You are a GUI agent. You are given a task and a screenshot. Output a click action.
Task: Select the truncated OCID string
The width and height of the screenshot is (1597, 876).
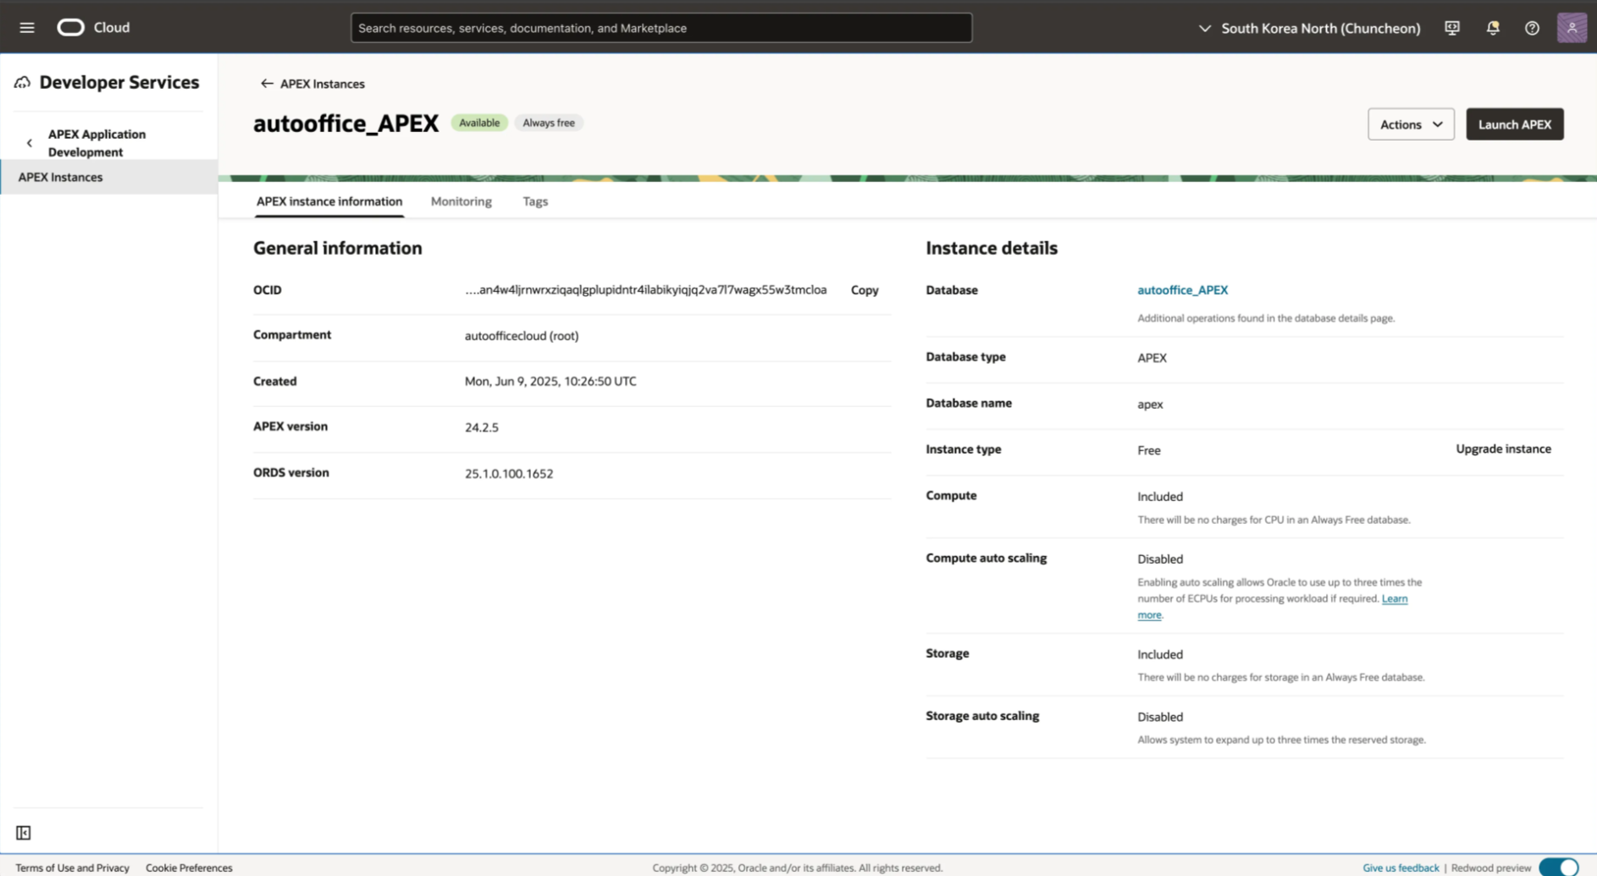[x=645, y=290]
